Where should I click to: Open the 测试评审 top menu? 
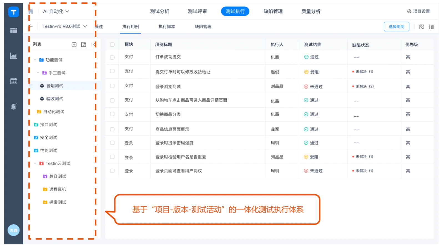pos(197,11)
